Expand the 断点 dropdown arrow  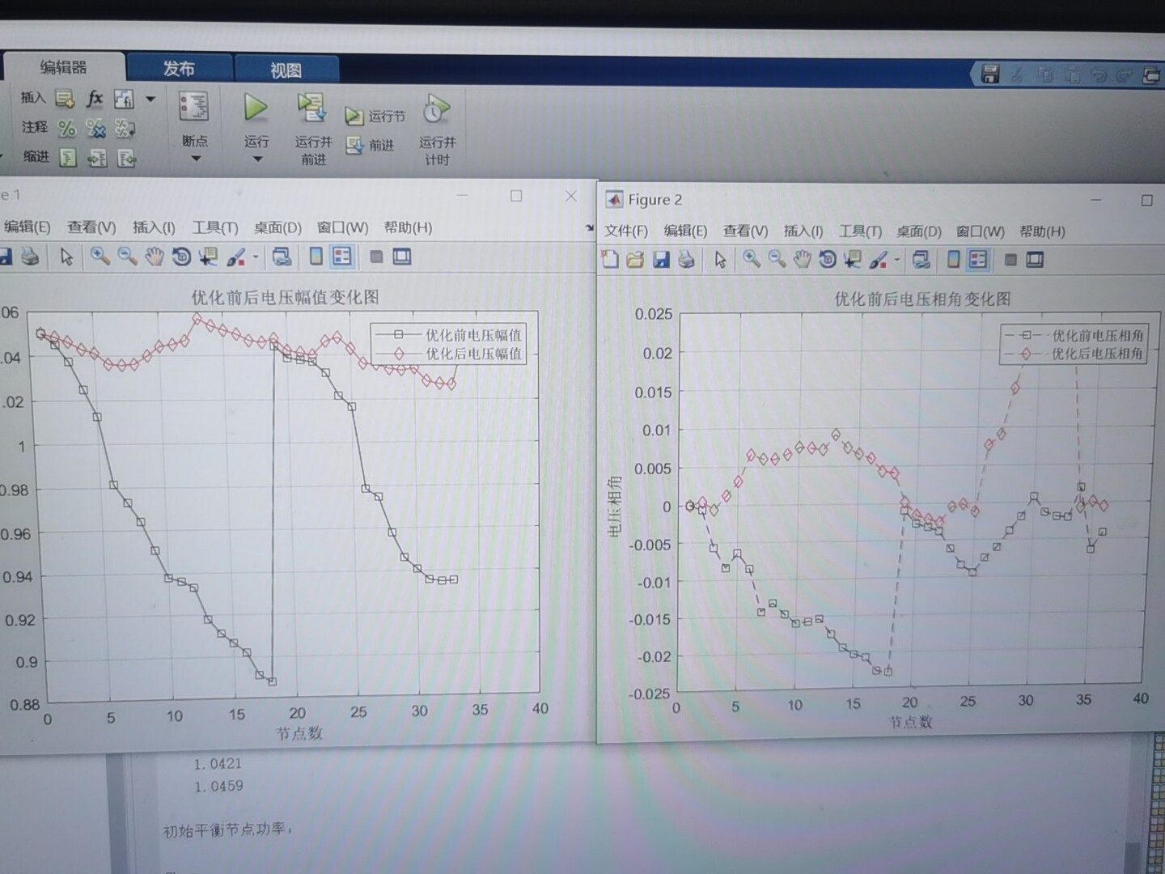point(195,159)
